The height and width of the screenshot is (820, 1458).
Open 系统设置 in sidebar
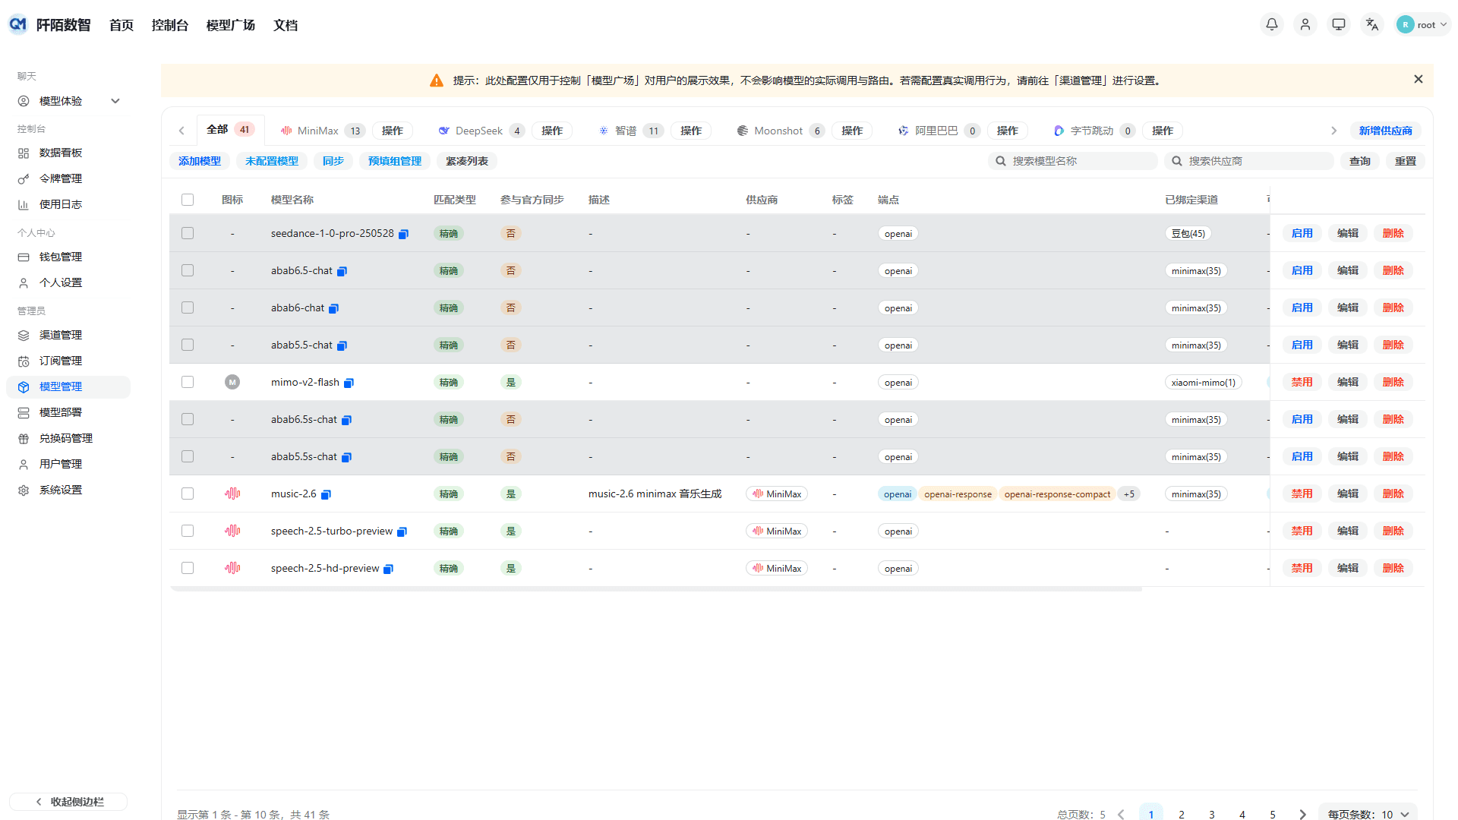click(x=68, y=490)
